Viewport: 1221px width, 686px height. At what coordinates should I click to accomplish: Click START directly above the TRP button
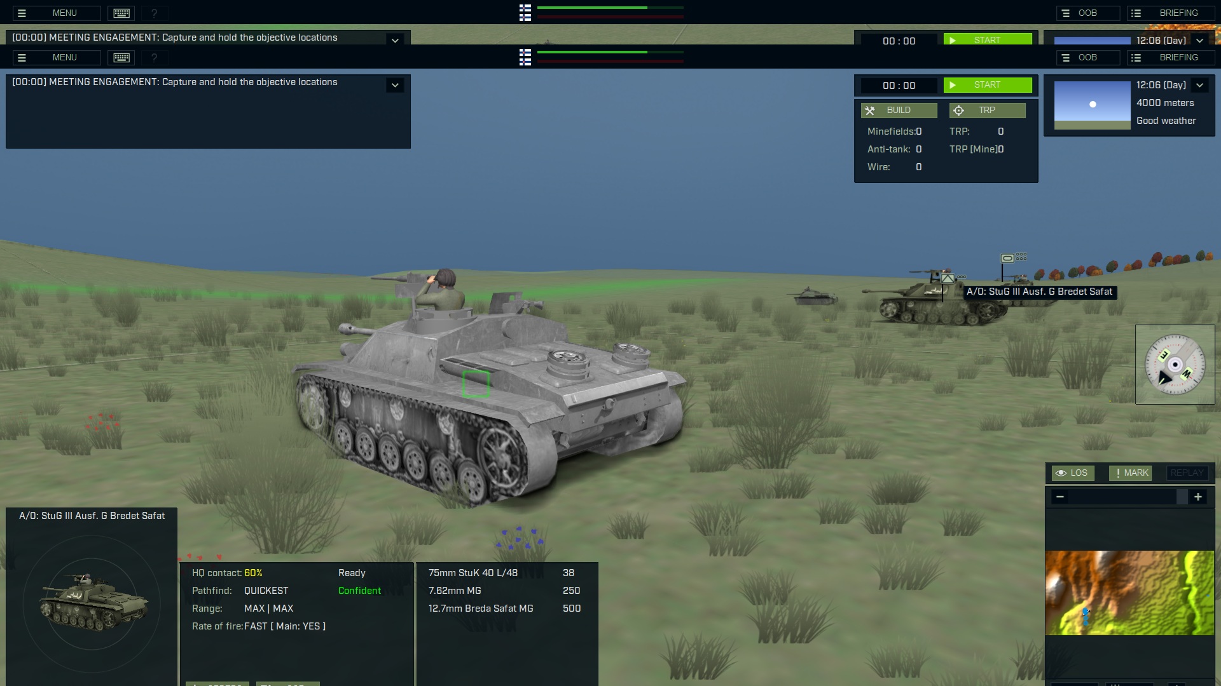[x=988, y=85]
